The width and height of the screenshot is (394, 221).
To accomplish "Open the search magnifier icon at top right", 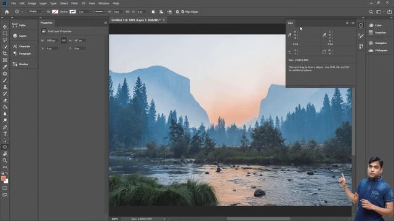I will tap(371, 12).
